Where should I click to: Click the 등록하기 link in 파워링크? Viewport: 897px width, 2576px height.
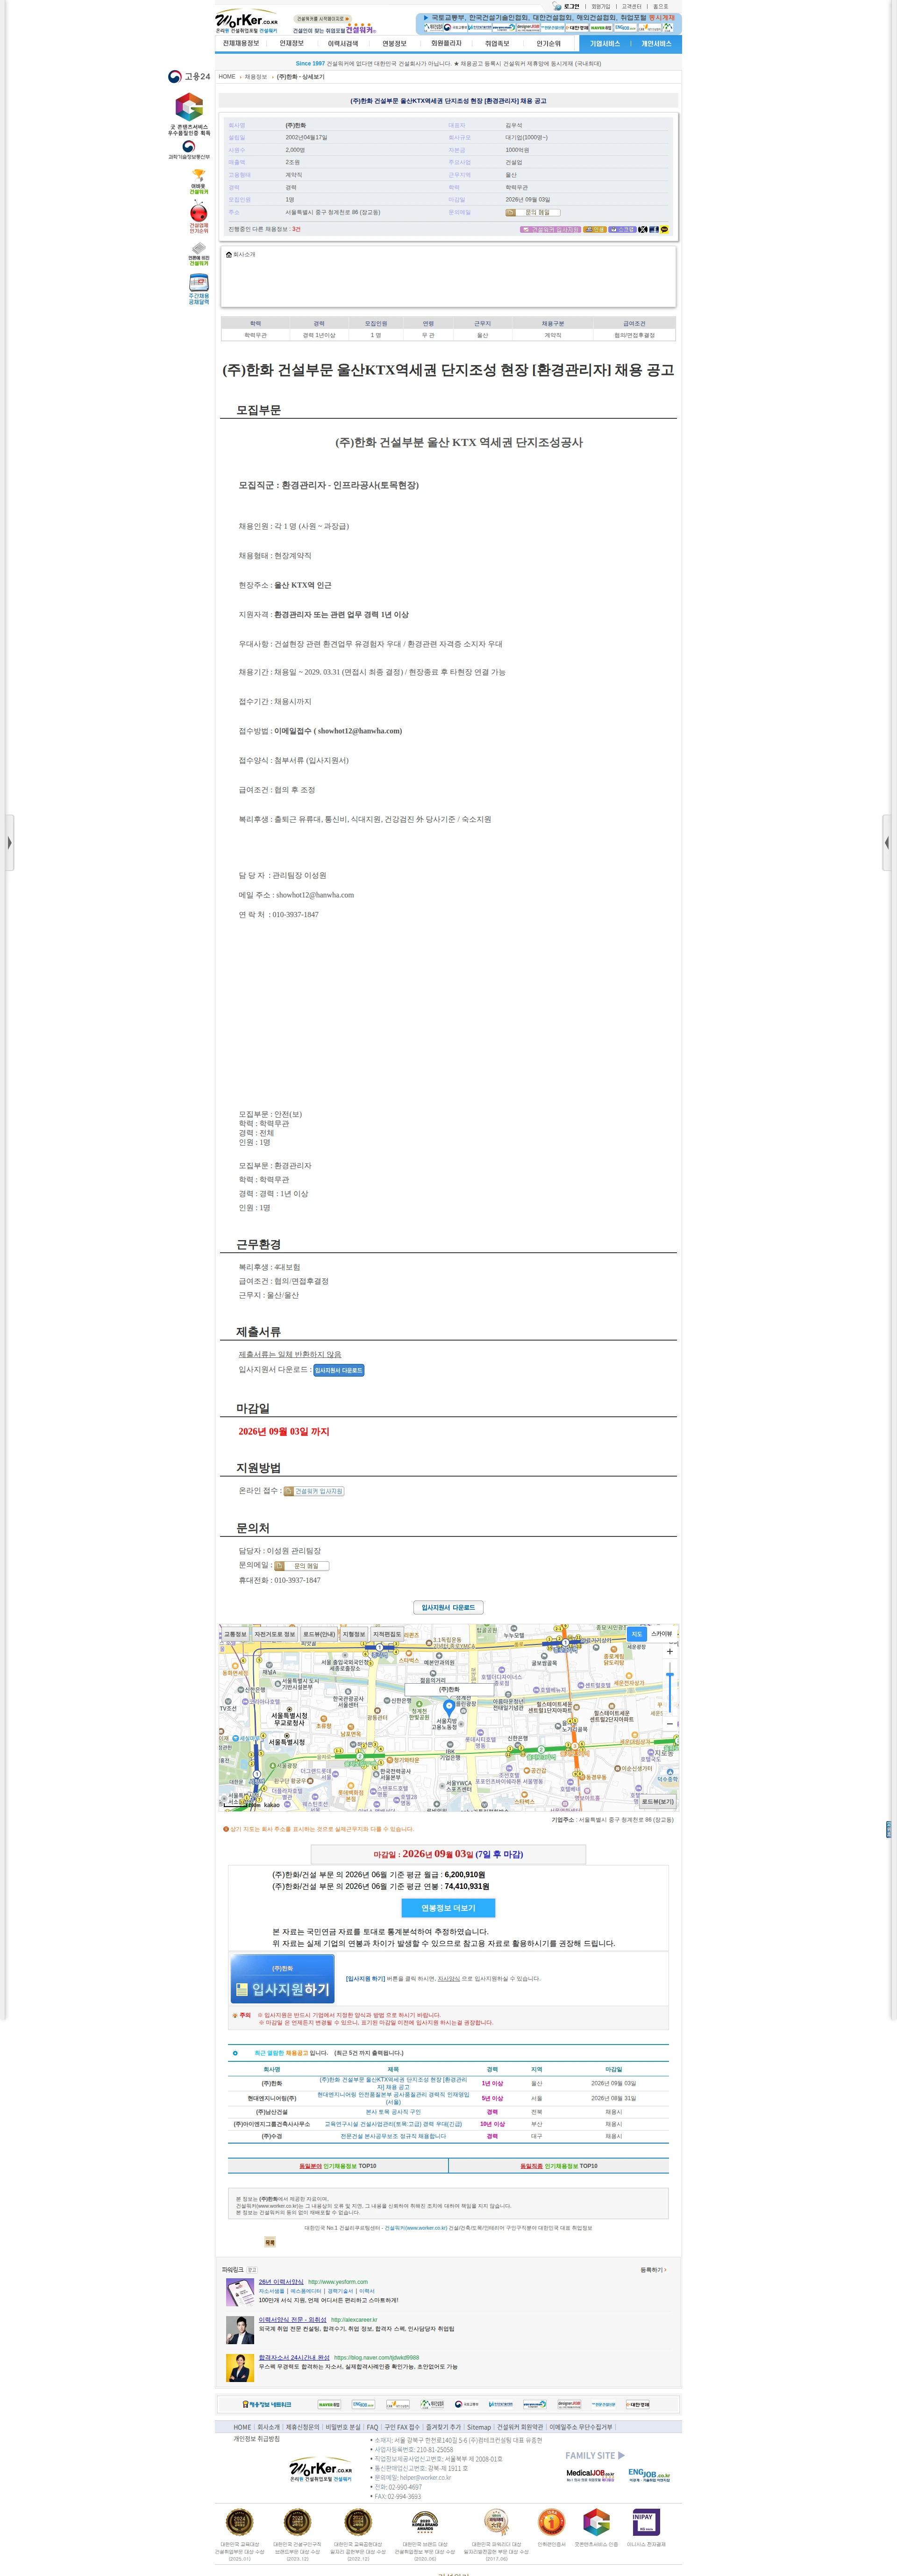click(653, 2270)
